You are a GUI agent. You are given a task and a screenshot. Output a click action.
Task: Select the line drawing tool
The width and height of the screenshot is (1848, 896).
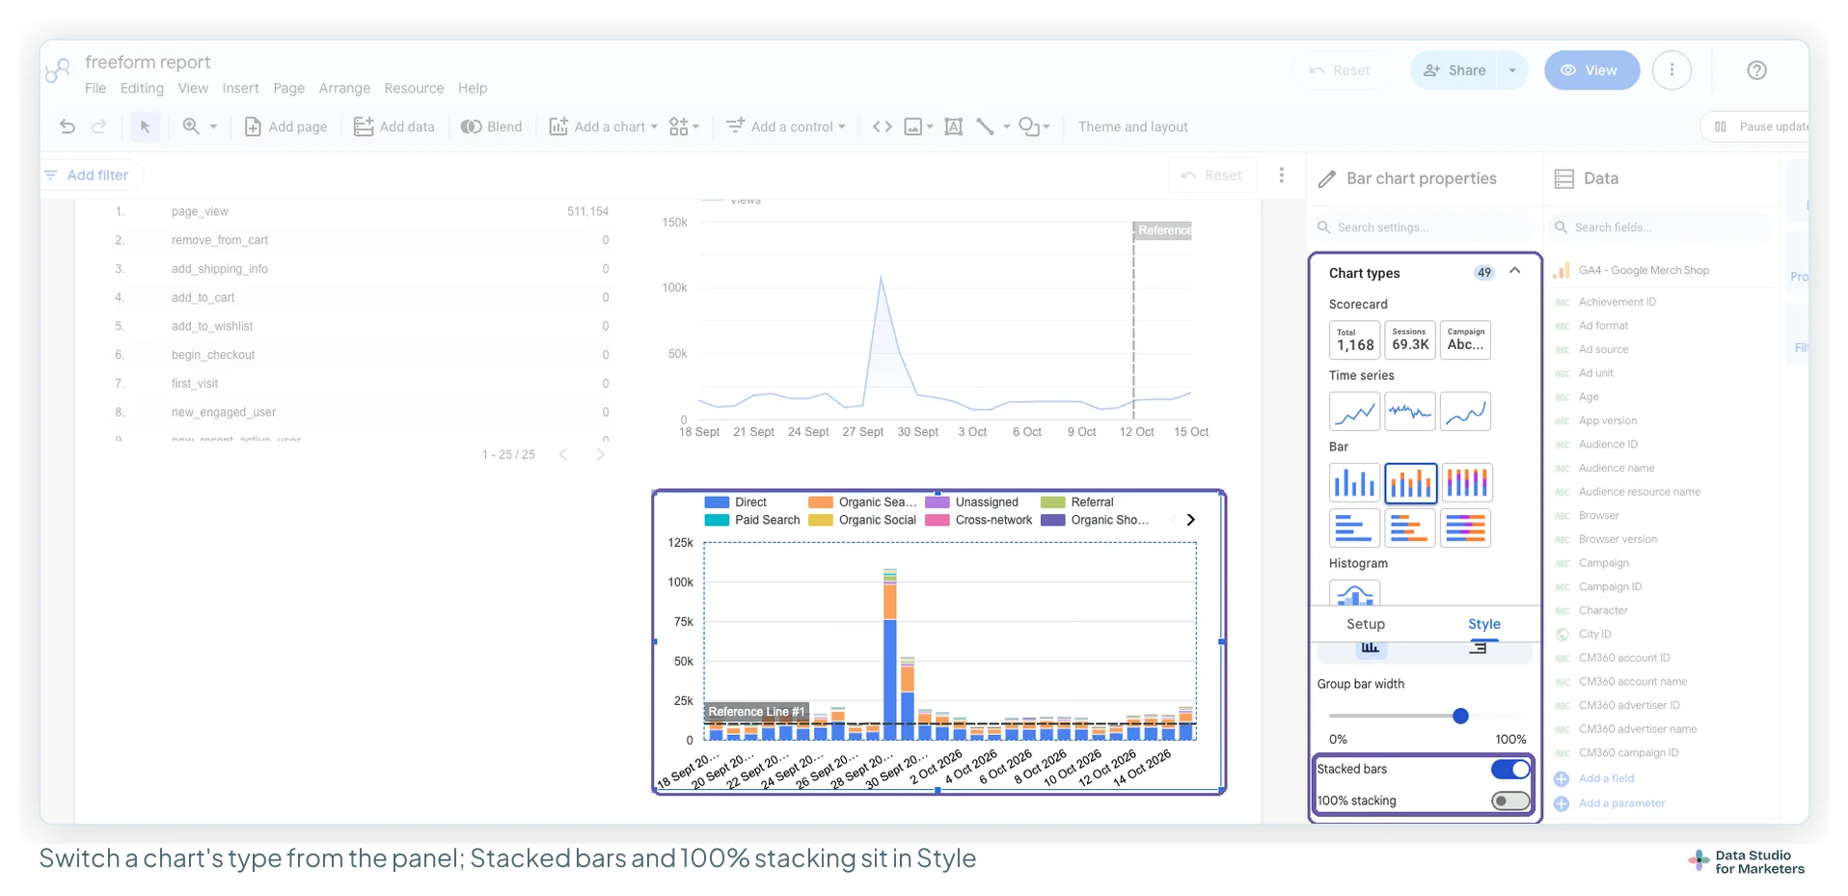(x=985, y=126)
